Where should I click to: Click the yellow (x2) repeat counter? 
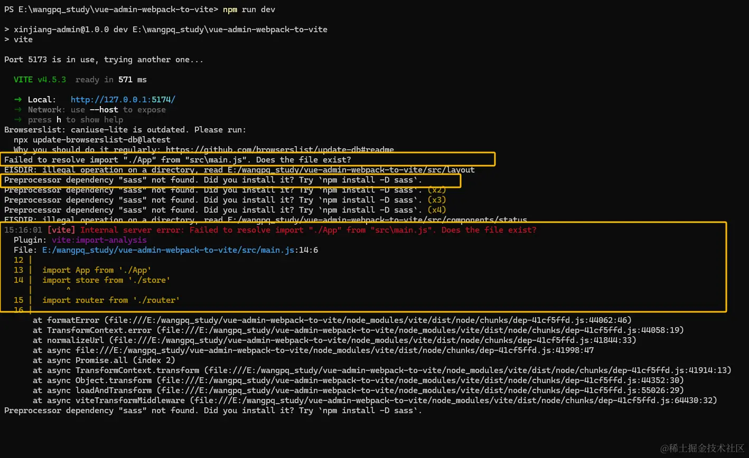437,190
